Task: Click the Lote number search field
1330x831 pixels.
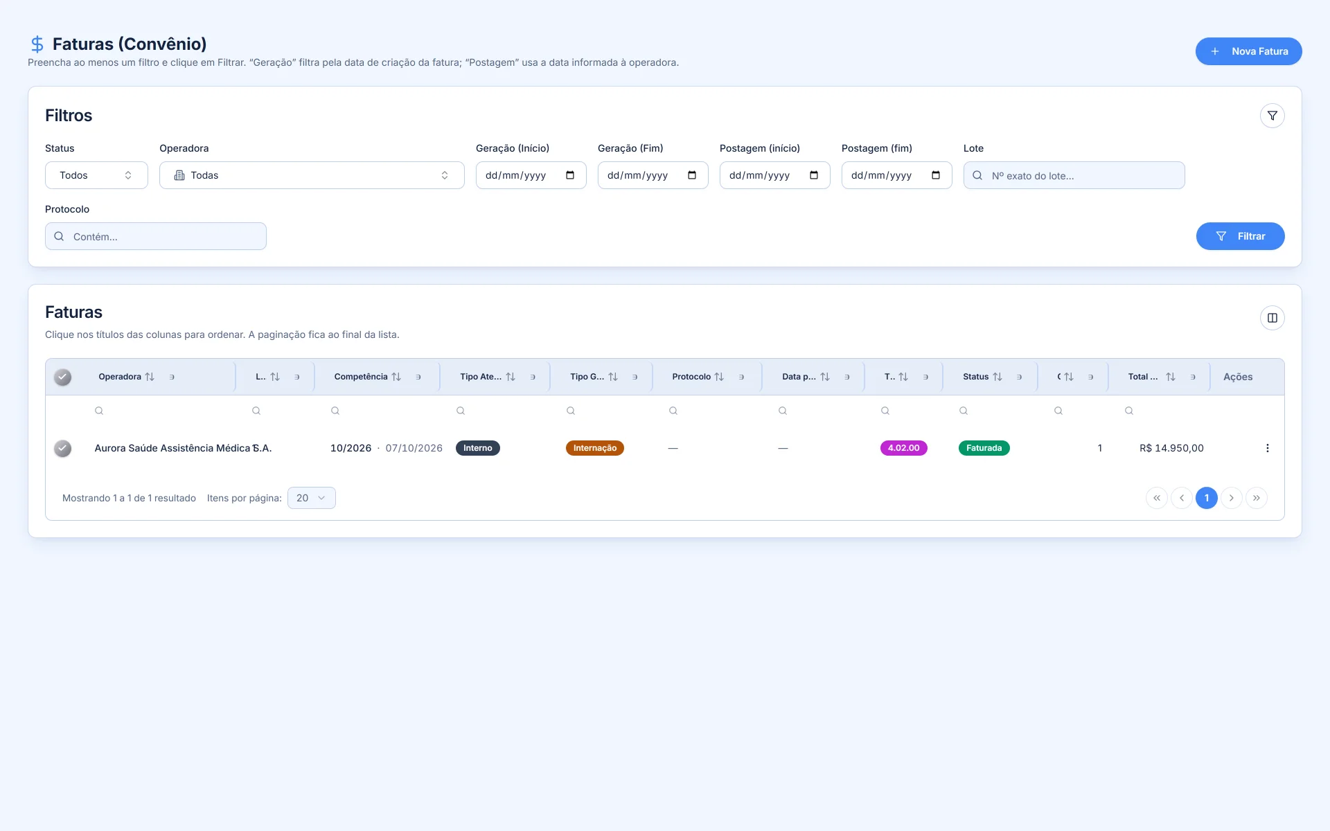Action: pos(1074,175)
